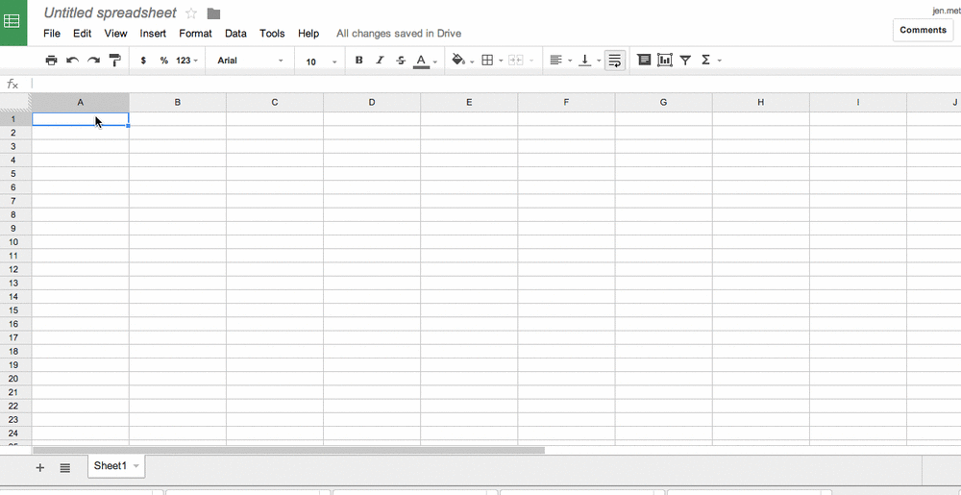Image resolution: width=961 pixels, height=495 pixels.
Task: Star this spreadsheet
Action: [x=191, y=13]
